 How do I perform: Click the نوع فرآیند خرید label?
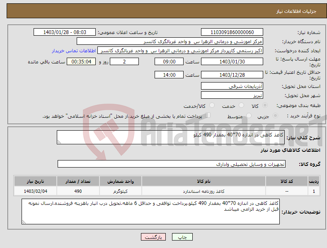pyautogui.click(x=304, y=116)
